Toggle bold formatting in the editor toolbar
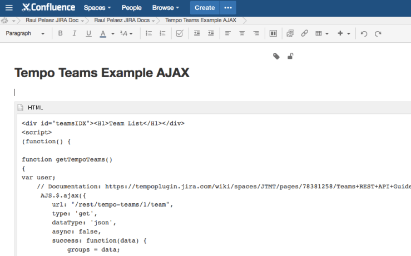This screenshot has height=256, width=411. [x=60, y=33]
